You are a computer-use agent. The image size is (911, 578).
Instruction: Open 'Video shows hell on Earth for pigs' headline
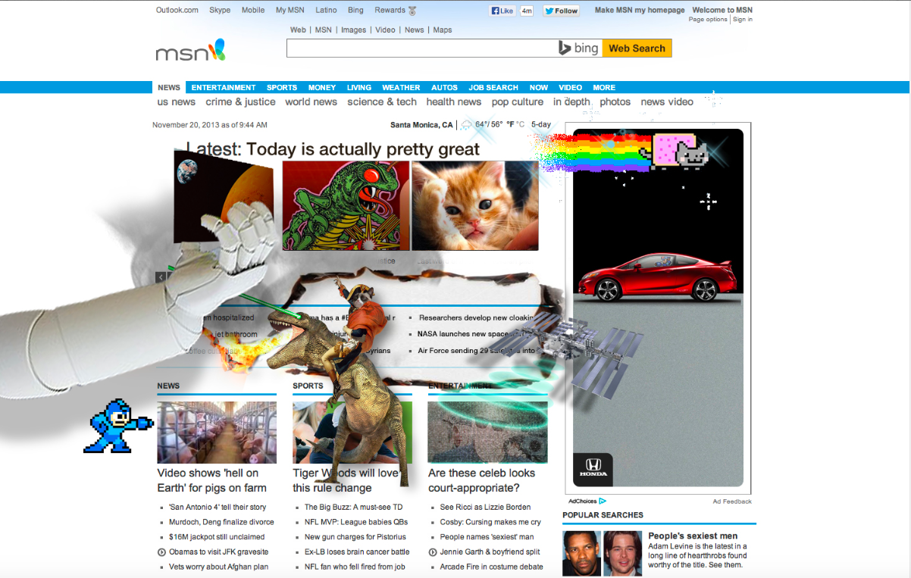pyautogui.click(x=212, y=480)
